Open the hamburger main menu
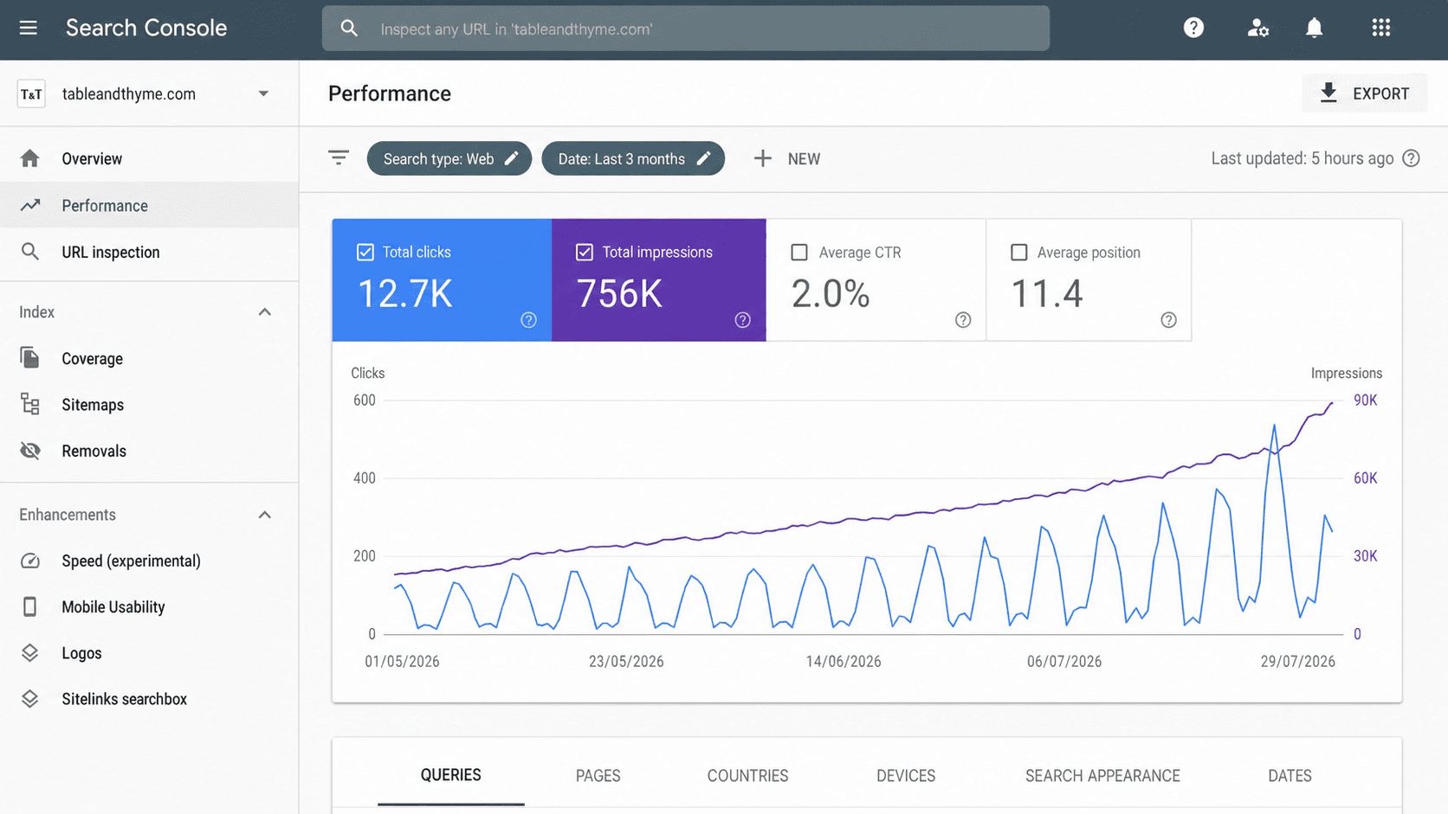 point(29,28)
